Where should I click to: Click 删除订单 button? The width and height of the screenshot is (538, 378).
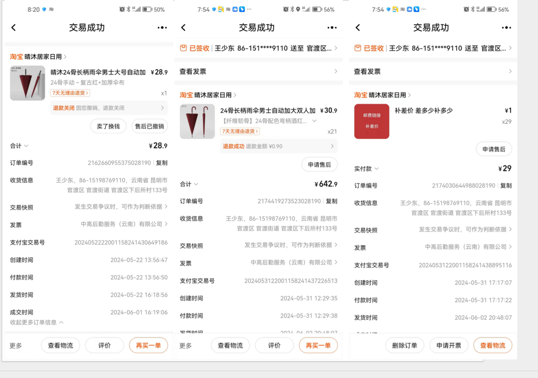404,345
